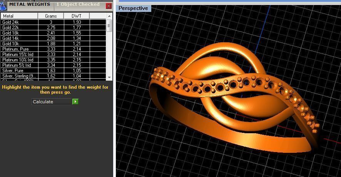Select the Gold 14k row
Screen dimensions: 341x177
[x=53, y=38]
